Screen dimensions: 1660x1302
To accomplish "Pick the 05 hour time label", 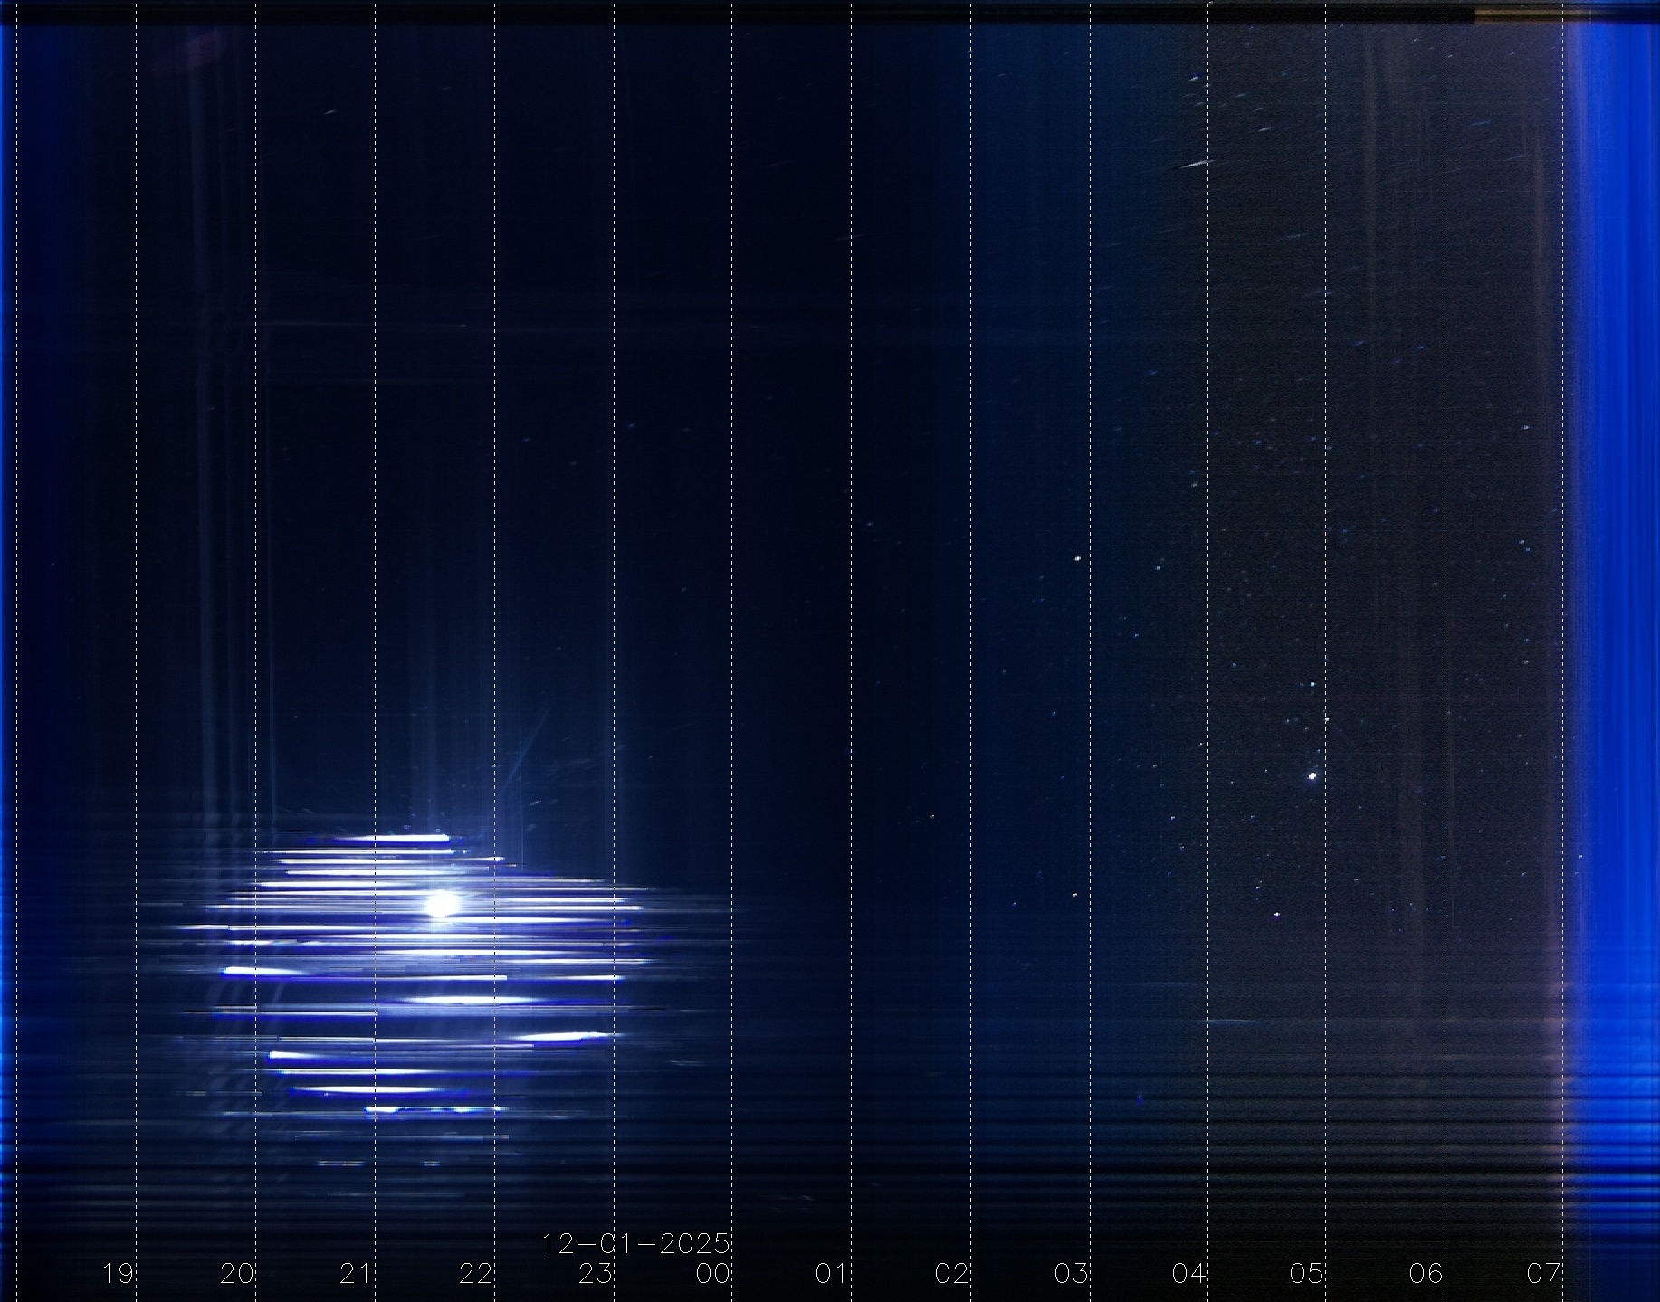I will [1307, 1274].
